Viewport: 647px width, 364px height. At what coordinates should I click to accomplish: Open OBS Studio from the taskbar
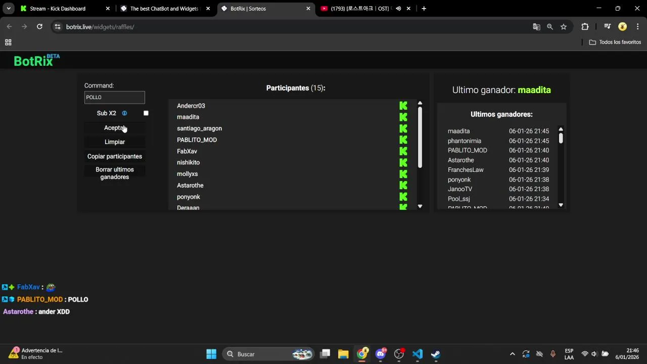(x=399, y=354)
